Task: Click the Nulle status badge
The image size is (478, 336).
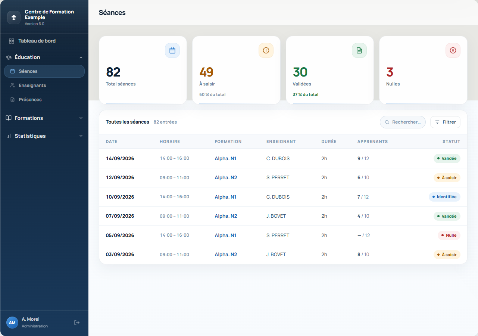Action: [x=449, y=236]
